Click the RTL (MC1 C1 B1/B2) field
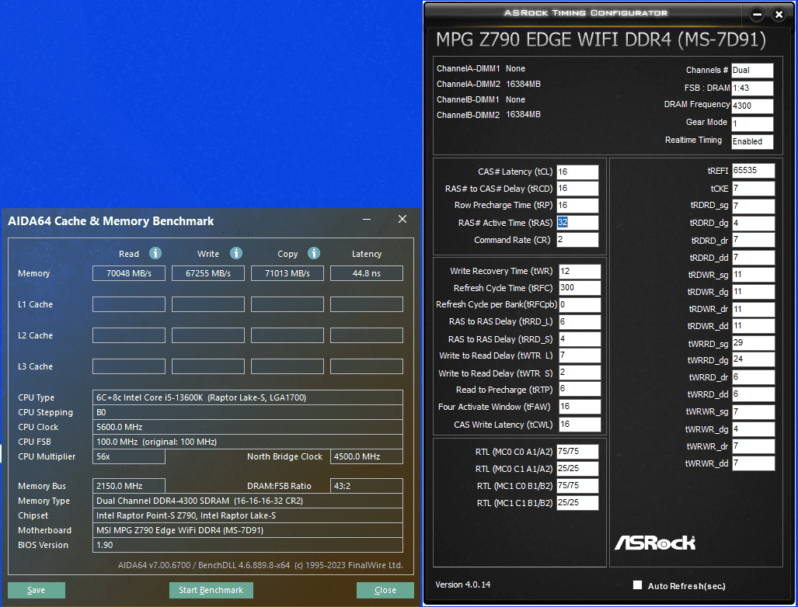This screenshot has height=607, width=798. coord(577,503)
